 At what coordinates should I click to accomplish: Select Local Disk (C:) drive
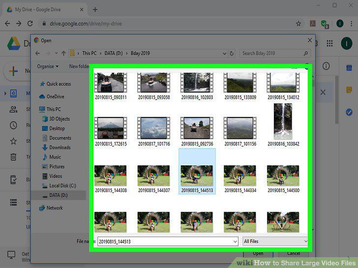[x=59, y=186]
